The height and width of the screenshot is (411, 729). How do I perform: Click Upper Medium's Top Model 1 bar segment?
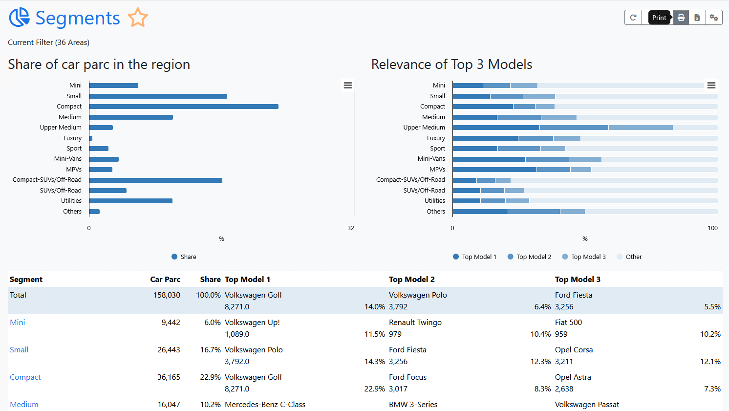[x=496, y=128]
